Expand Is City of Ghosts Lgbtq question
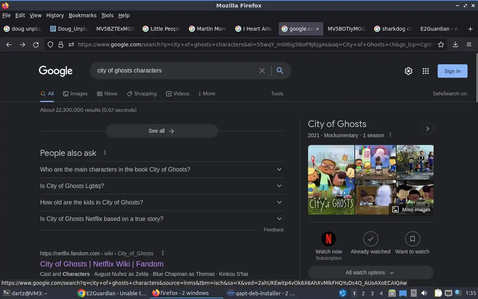Viewport: 478px width, 299px height. (162, 186)
